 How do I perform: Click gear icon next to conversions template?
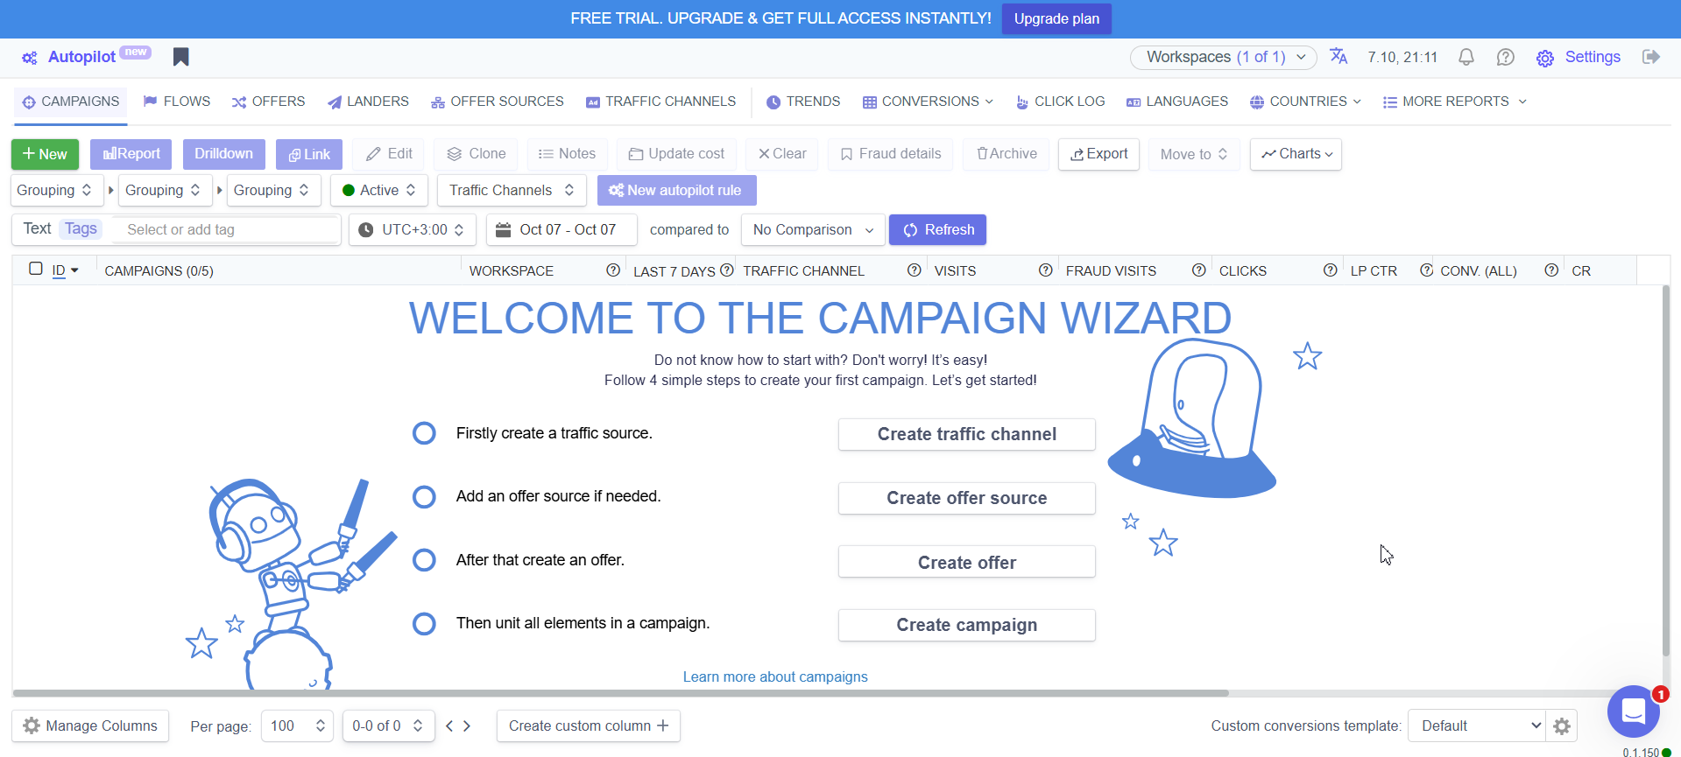coord(1561,725)
